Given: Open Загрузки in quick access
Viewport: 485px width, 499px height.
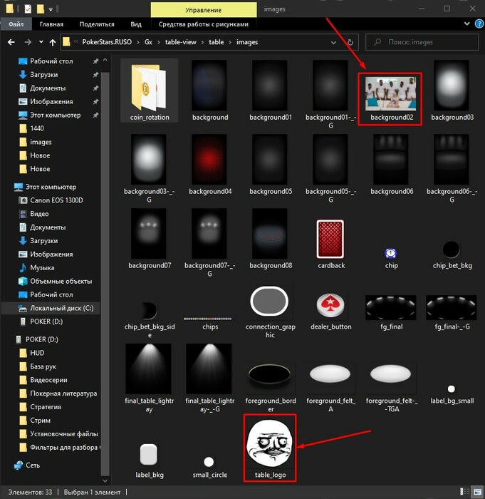Looking at the screenshot, I should (x=43, y=75).
